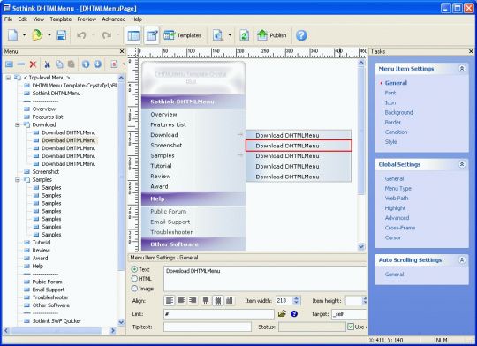The image size is (477, 346).
Task: Click the Item width stepper arrows
Action: tap(297, 301)
